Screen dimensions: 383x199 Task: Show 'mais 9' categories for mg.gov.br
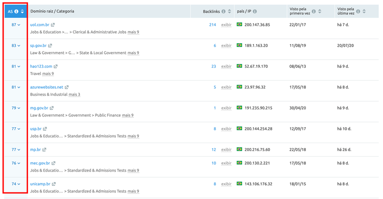pyautogui.click(x=128, y=115)
